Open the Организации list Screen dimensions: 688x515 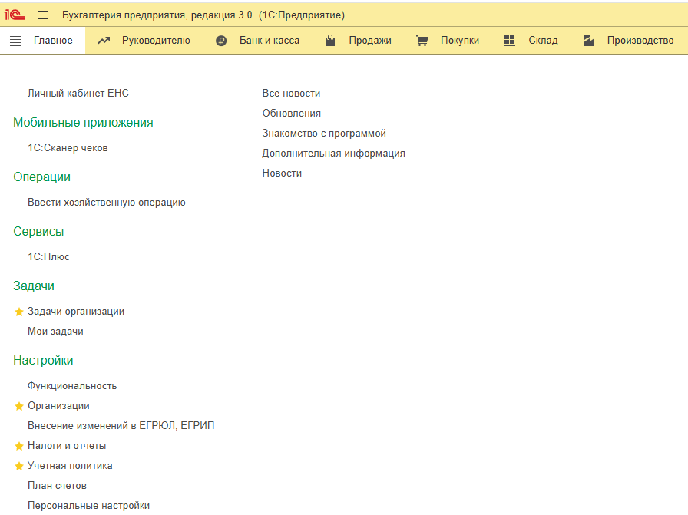point(58,406)
